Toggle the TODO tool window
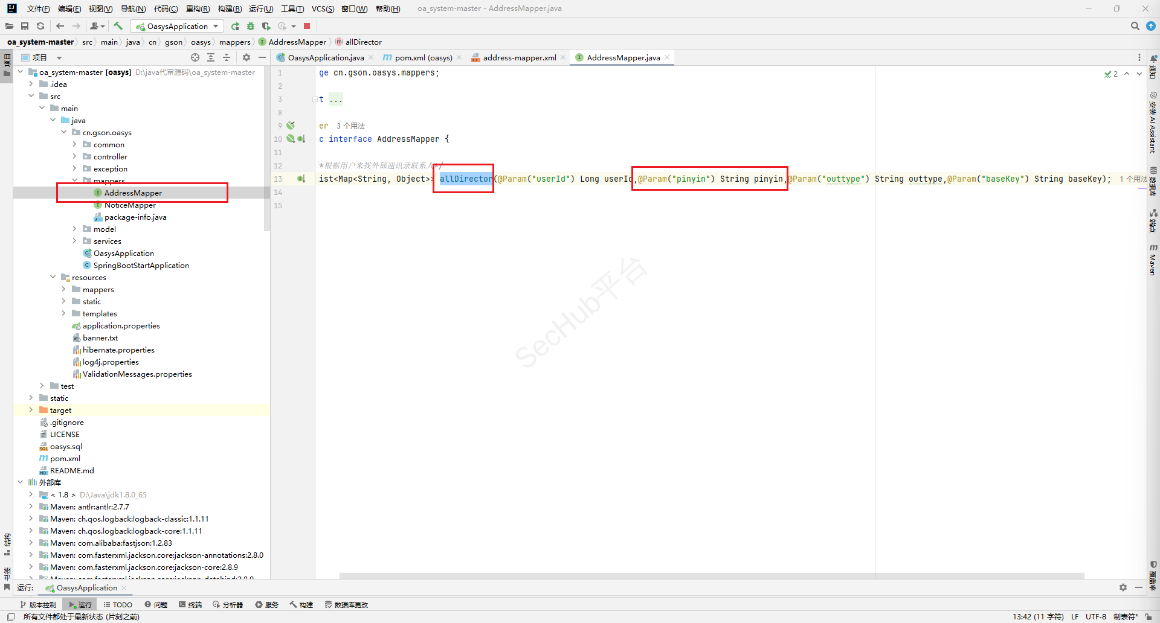 coord(118,604)
